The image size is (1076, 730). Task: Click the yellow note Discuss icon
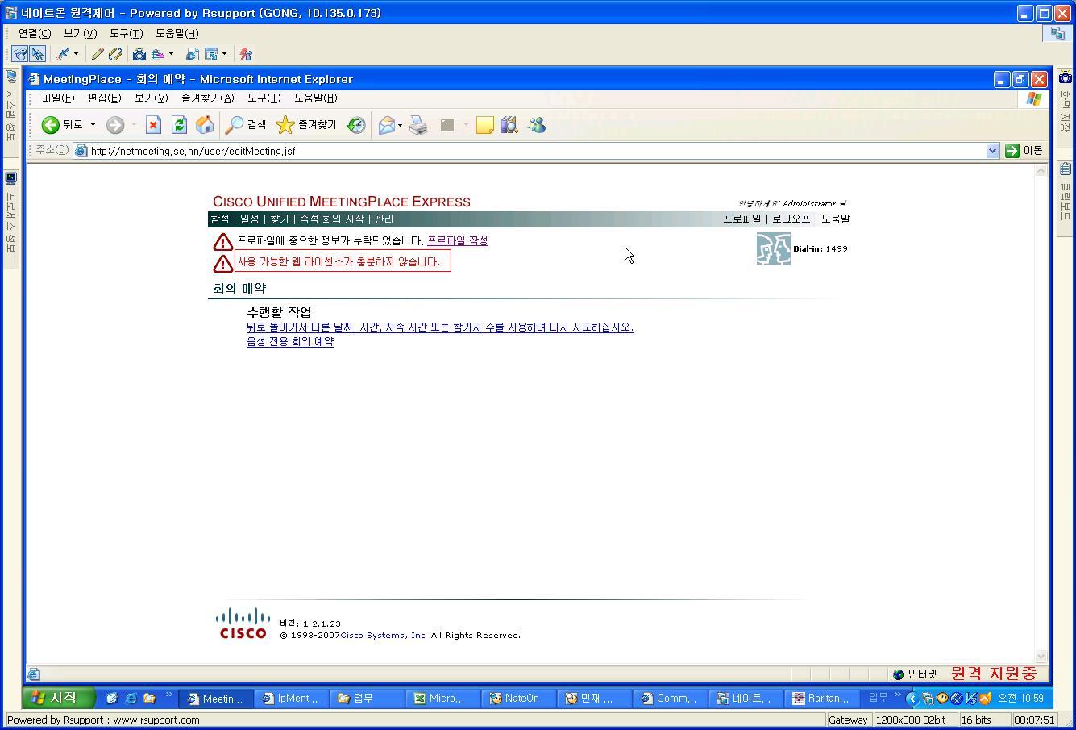point(484,124)
